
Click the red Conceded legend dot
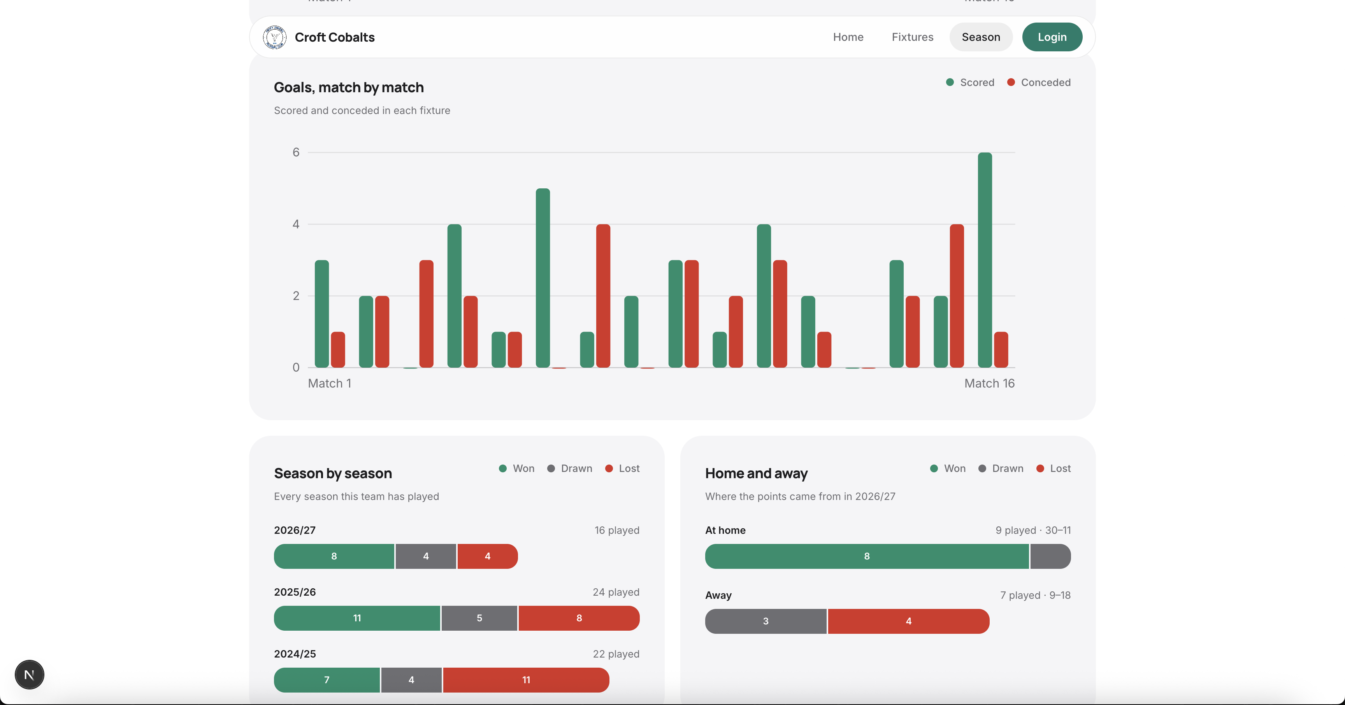(x=1011, y=82)
